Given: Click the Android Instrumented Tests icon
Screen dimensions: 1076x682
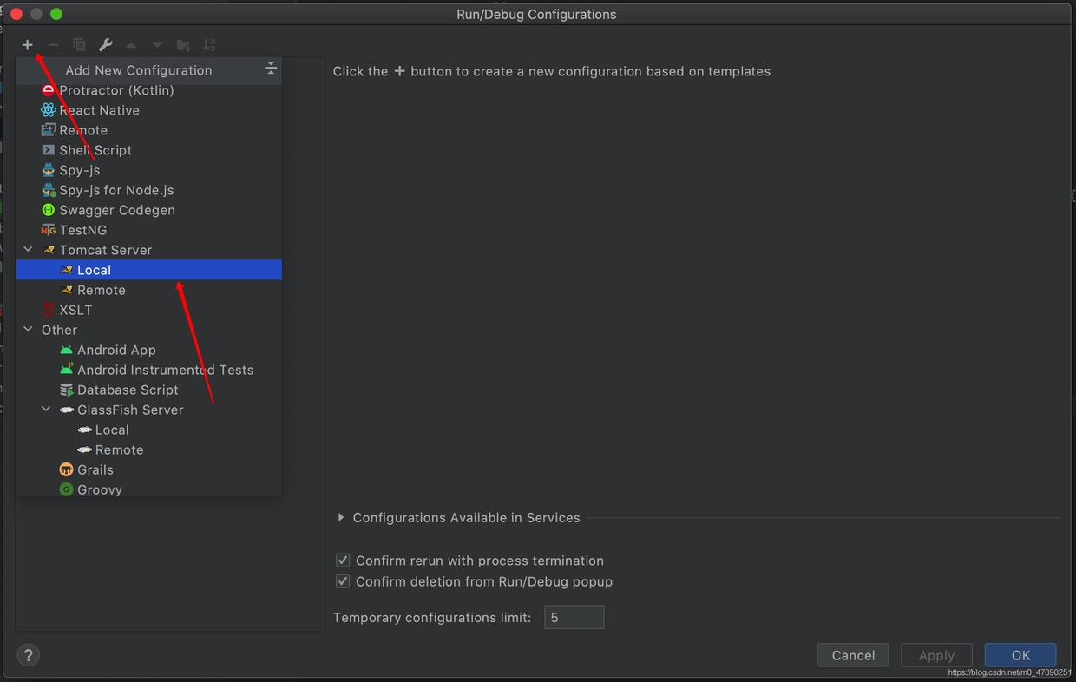Looking at the screenshot, I should point(66,370).
